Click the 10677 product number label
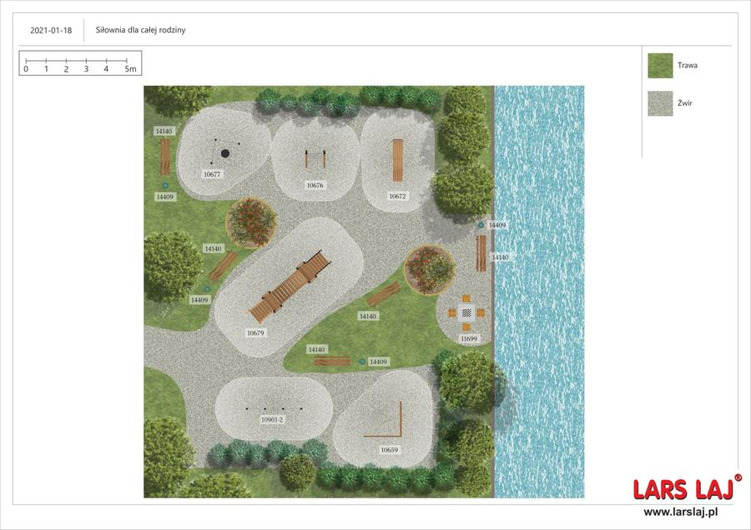Screen dimensions: 751x530 pos(212,174)
